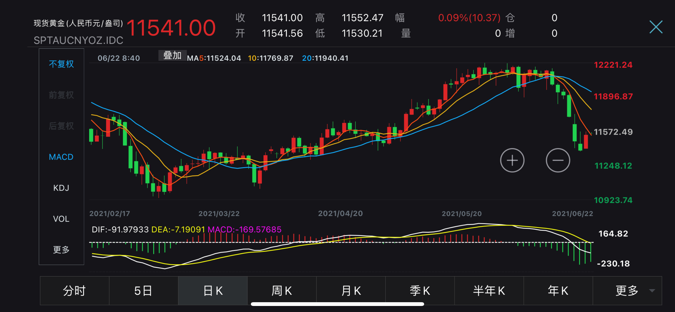Open the 年K chart view
Viewport: 675px width, 312px height.
[558, 290]
